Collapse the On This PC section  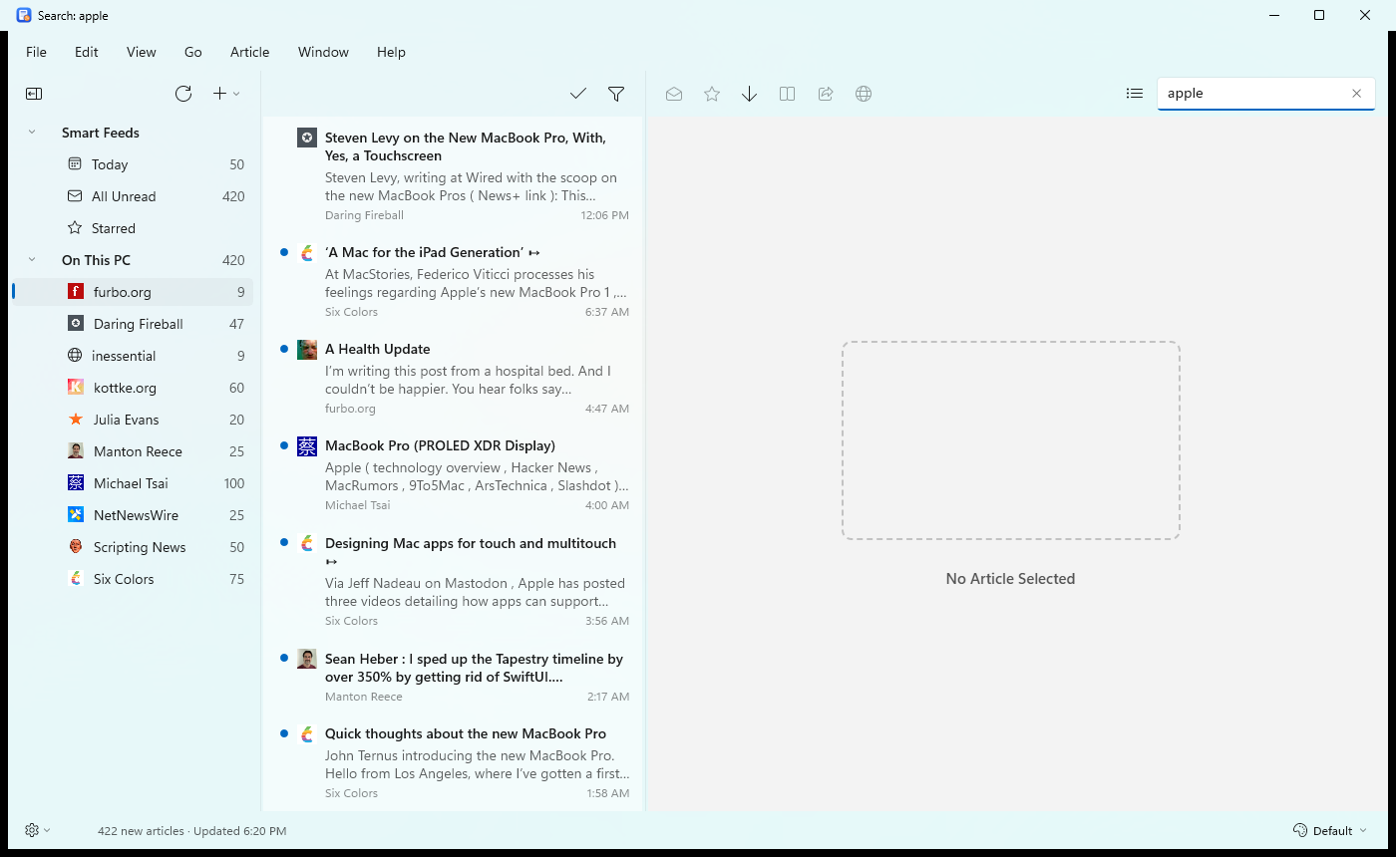32,260
